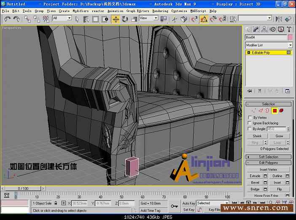
Task: Toggle Show End Result icon
Action: pyautogui.click(x=260, y=91)
